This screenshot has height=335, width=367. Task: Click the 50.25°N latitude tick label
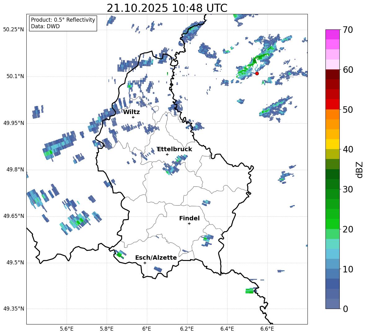[14, 30]
